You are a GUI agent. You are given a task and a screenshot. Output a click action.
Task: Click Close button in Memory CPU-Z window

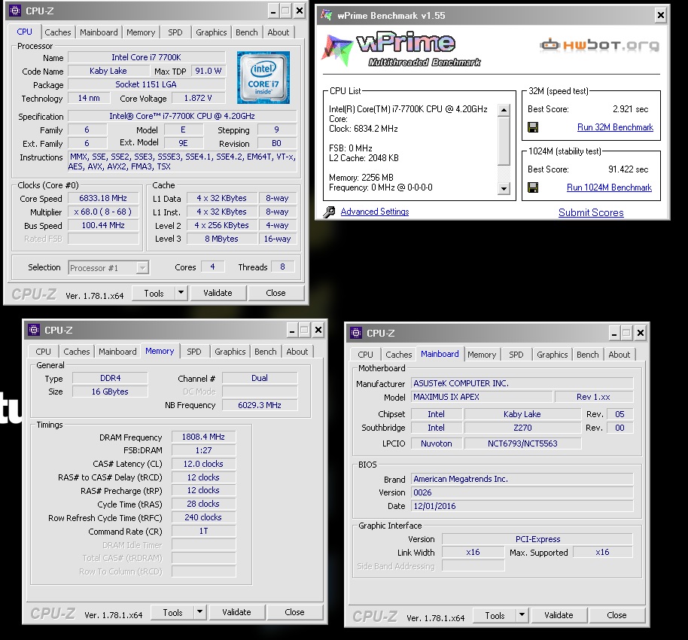coord(294,612)
